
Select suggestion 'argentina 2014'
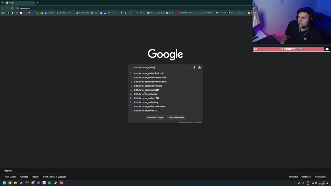click(x=165, y=90)
